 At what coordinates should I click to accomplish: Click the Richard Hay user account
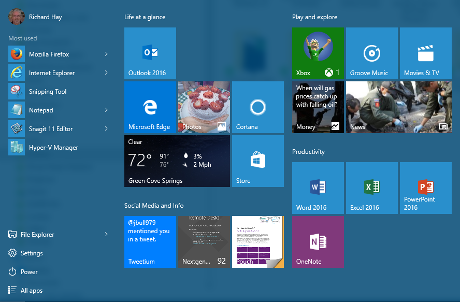[x=45, y=17]
